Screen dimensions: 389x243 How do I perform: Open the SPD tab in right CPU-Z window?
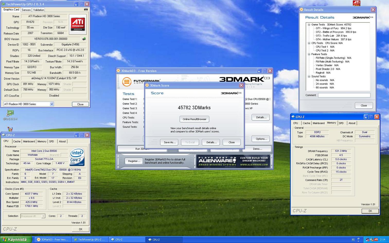341,123
